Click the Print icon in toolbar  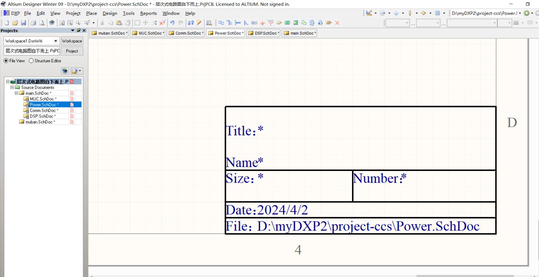33,23
